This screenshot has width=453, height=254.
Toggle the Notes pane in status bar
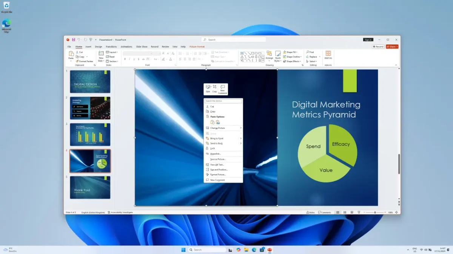tap(310, 212)
